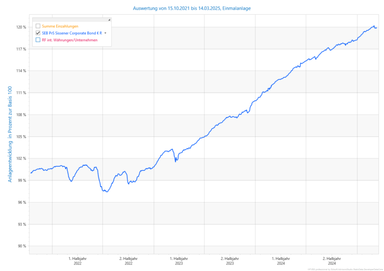Click the 102 % y-axis tick label
Image resolution: width=384 pixels, height=271 pixels.
coord(21,159)
